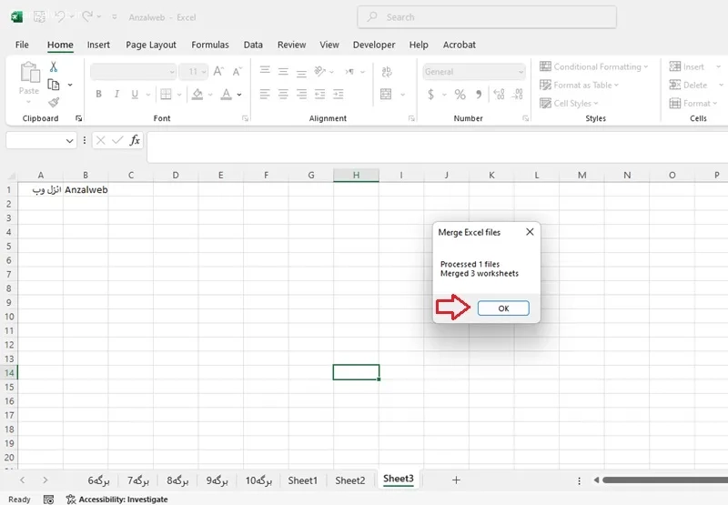Viewport: 728px width, 505px height.
Task: Click the Increase Font Size icon
Action: pyautogui.click(x=218, y=72)
